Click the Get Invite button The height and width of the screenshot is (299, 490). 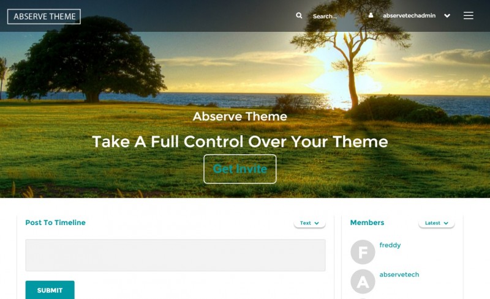pos(240,169)
